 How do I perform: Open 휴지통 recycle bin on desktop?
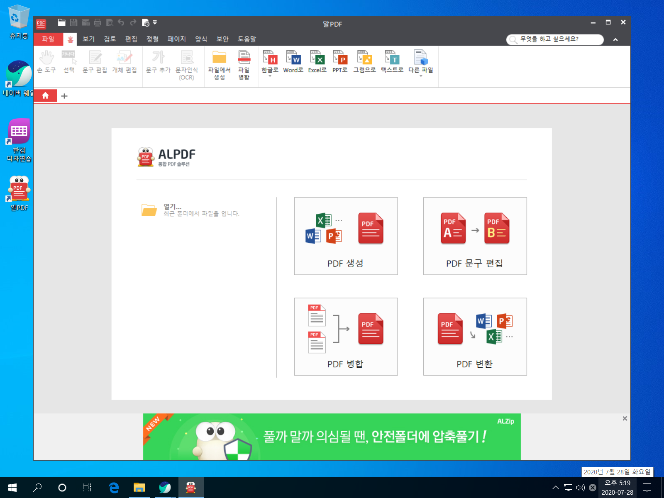[19, 22]
